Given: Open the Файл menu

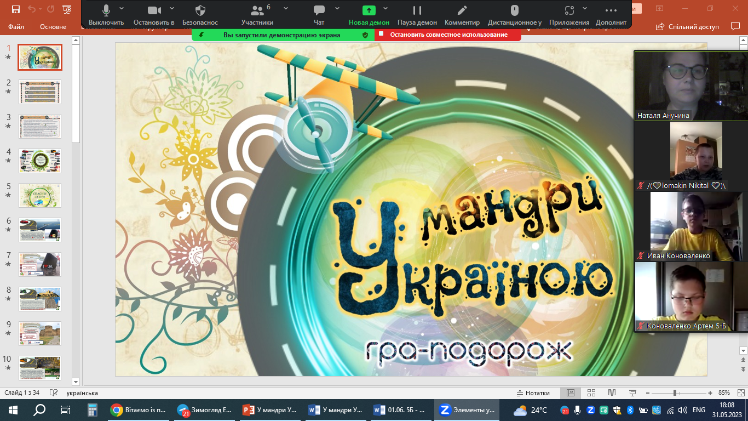Looking at the screenshot, I should point(16,26).
